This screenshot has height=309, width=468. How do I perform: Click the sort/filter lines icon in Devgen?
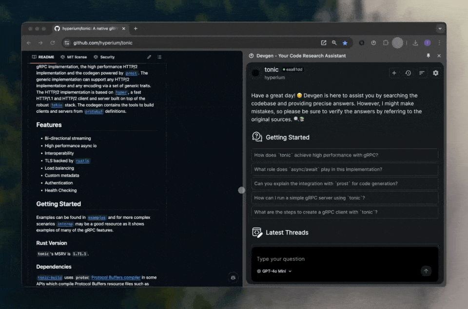(x=422, y=73)
